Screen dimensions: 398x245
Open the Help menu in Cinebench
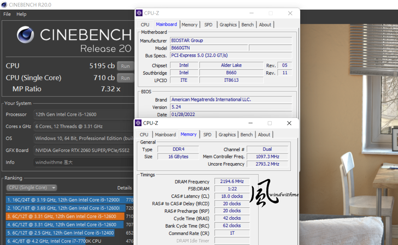21,14
